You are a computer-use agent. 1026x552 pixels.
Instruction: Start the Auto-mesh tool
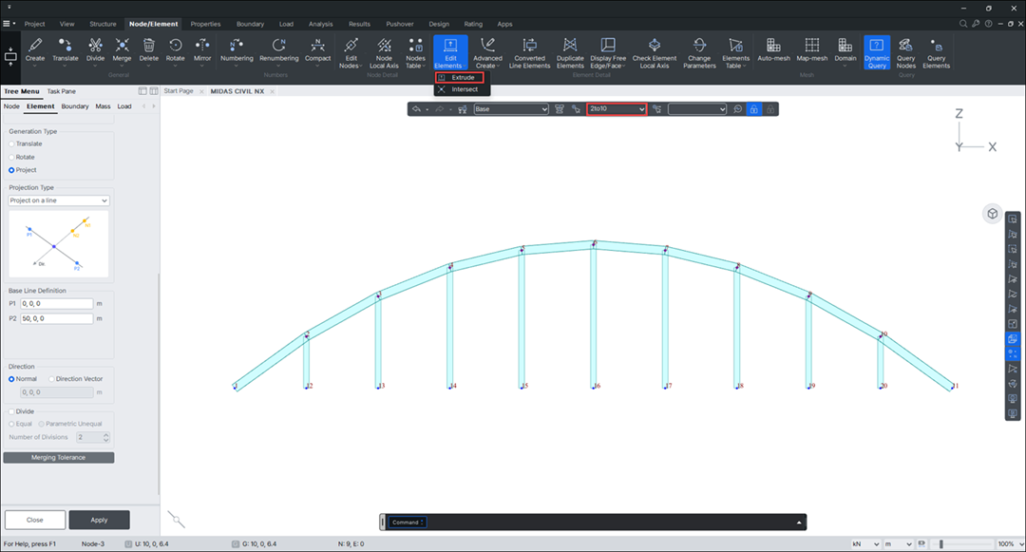click(774, 50)
